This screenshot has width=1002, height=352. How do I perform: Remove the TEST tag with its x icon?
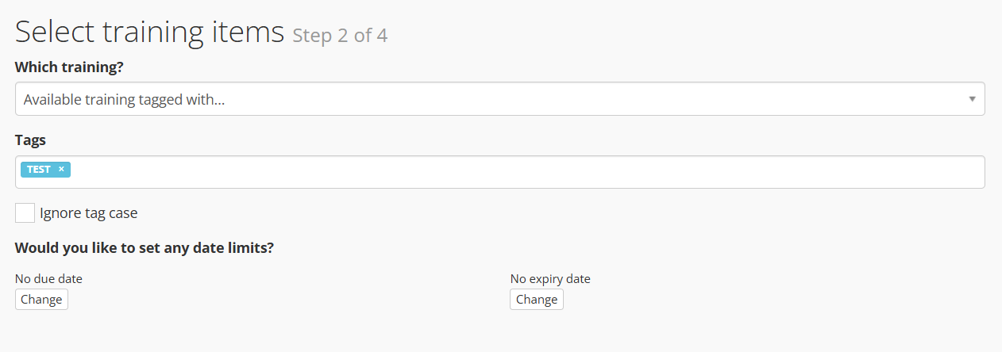[x=61, y=169]
